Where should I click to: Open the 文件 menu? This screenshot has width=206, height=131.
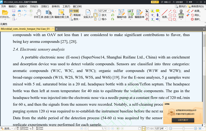point(3,6)
